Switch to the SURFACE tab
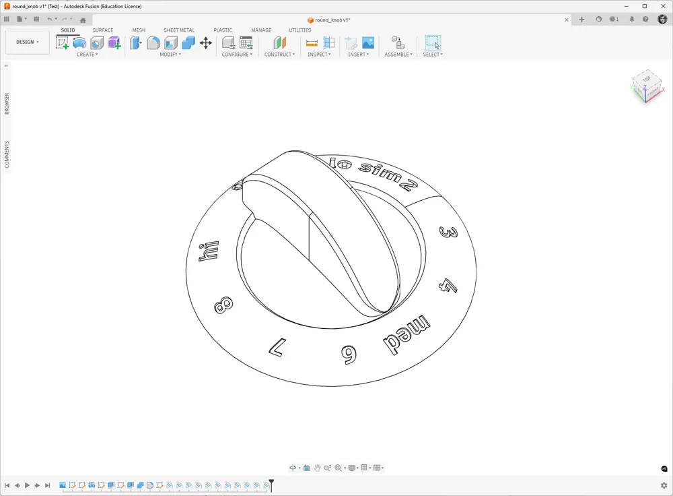This screenshot has width=673, height=496. click(x=103, y=30)
